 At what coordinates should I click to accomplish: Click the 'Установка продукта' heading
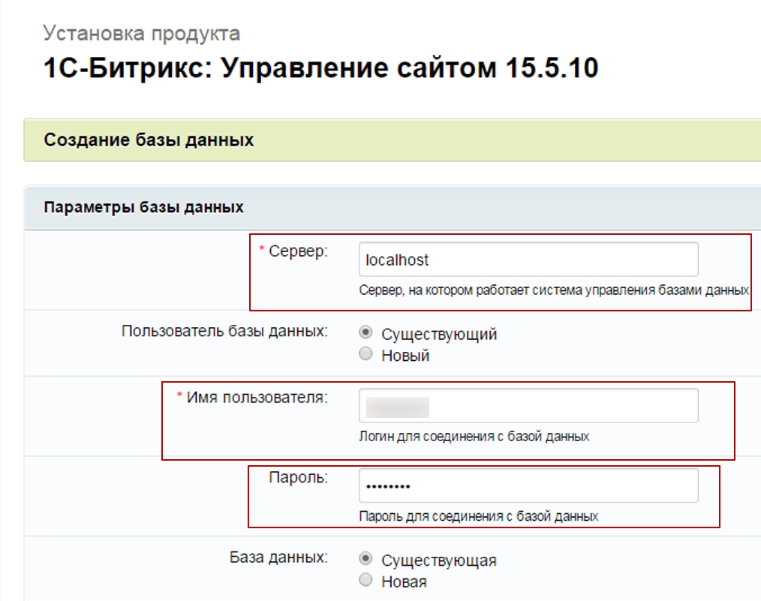(141, 34)
